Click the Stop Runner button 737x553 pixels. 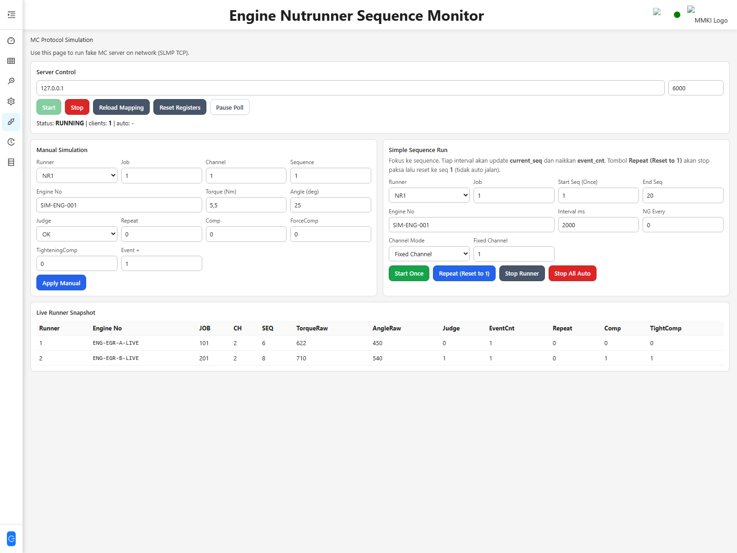pos(522,273)
